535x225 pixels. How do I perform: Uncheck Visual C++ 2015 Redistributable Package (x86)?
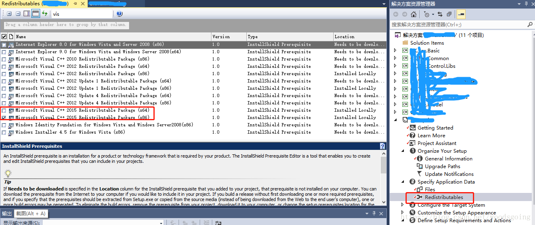pos(4,118)
